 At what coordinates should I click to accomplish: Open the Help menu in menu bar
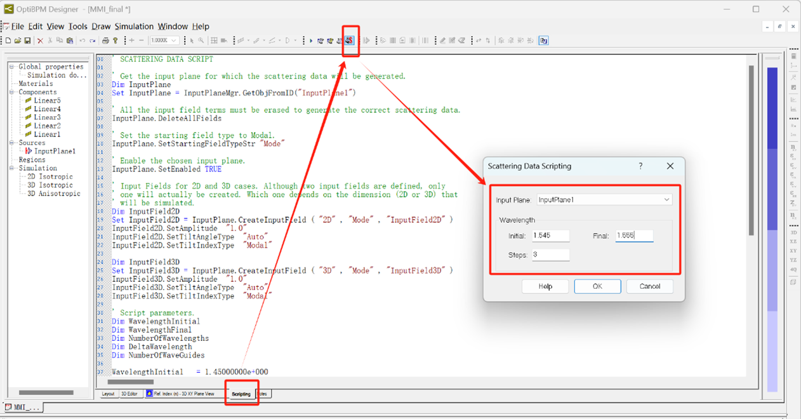[201, 27]
